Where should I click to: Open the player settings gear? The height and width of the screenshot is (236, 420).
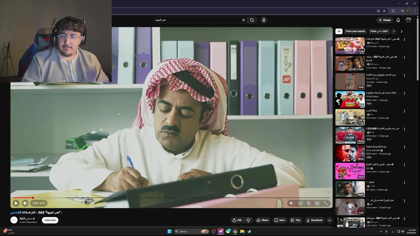309,203
